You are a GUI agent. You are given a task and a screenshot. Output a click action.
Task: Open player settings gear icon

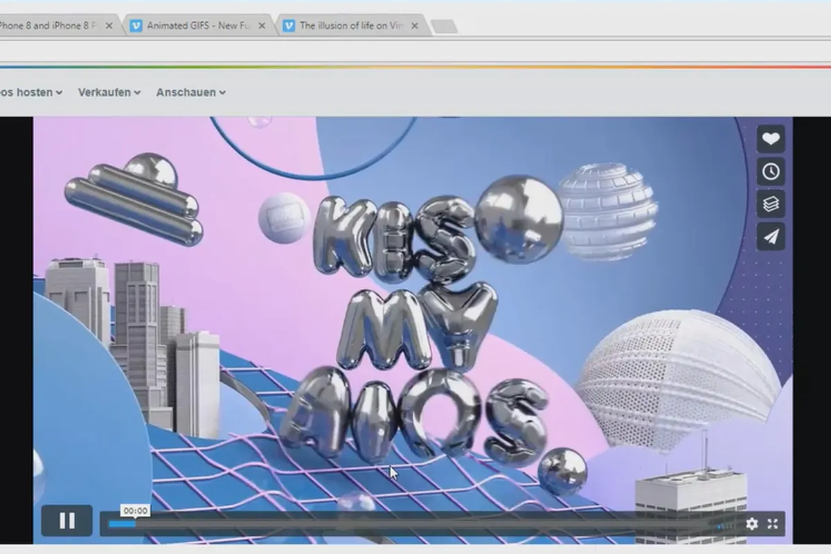[x=752, y=524]
